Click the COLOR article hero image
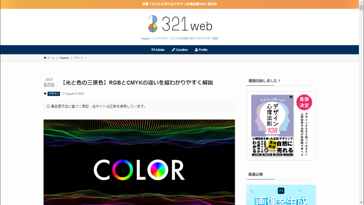 coord(139,162)
